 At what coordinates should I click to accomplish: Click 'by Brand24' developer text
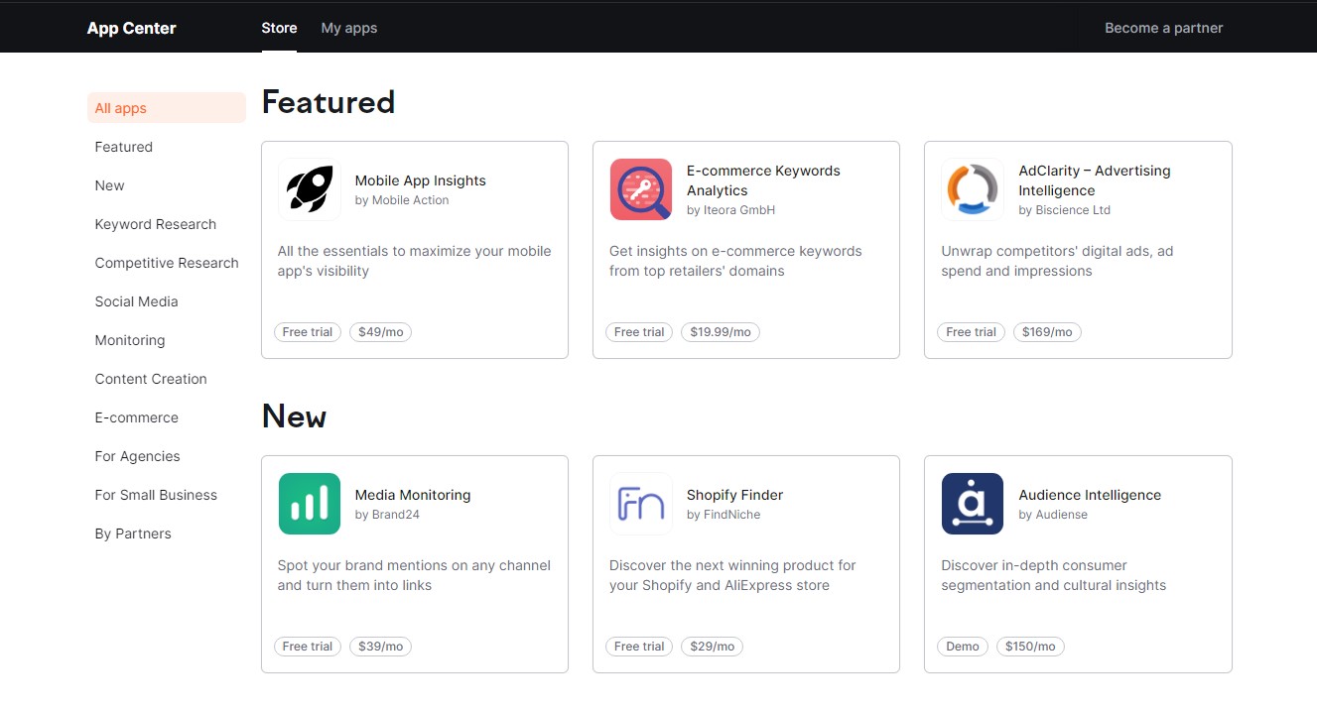pyautogui.click(x=387, y=515)
